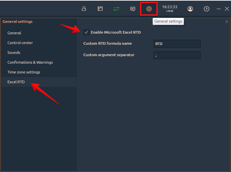Open the messages speech bubble icon

tap(133, 9)
